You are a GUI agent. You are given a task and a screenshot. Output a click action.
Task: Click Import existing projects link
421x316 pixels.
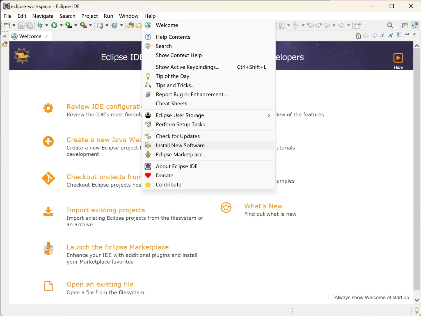coord(106,210)
